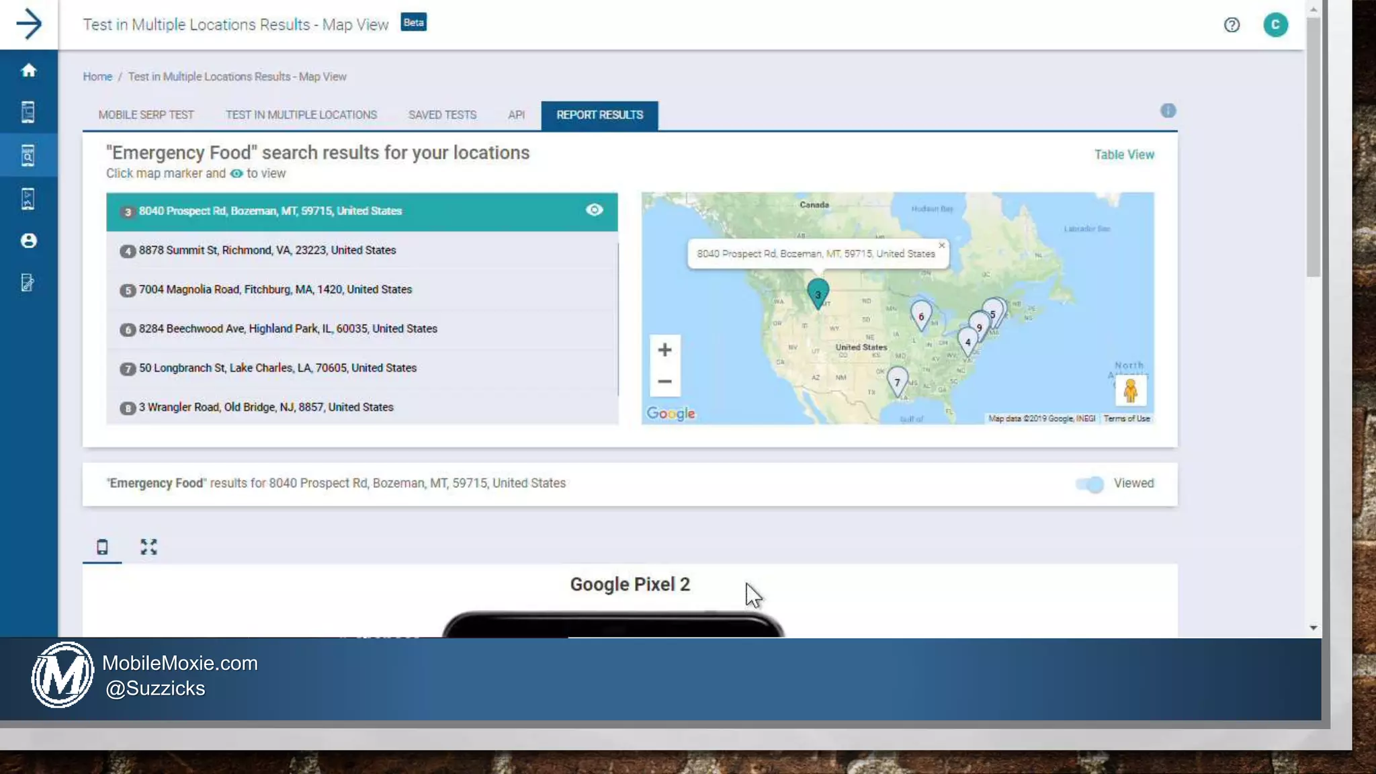1376x774 pixels.
Task: Switch to fullscreen expand view icon
Action: pyautogui.click(x=148, y=547)
